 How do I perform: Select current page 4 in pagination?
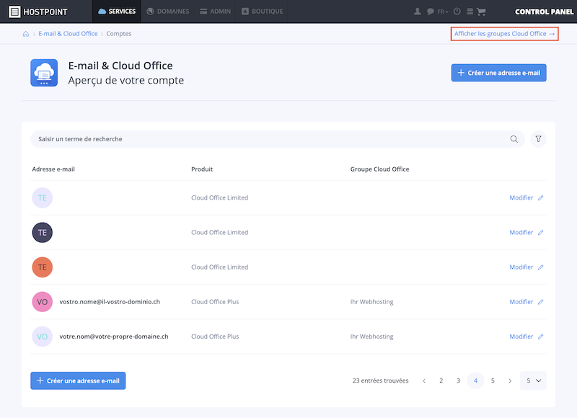[475, 381]
